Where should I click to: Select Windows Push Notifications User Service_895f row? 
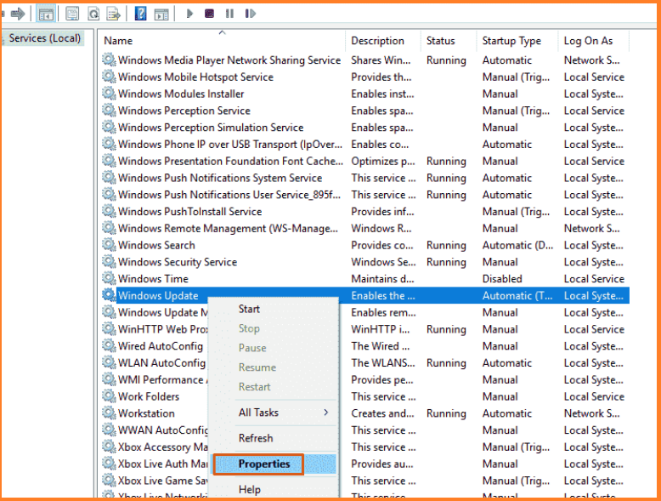pos(365,195)
